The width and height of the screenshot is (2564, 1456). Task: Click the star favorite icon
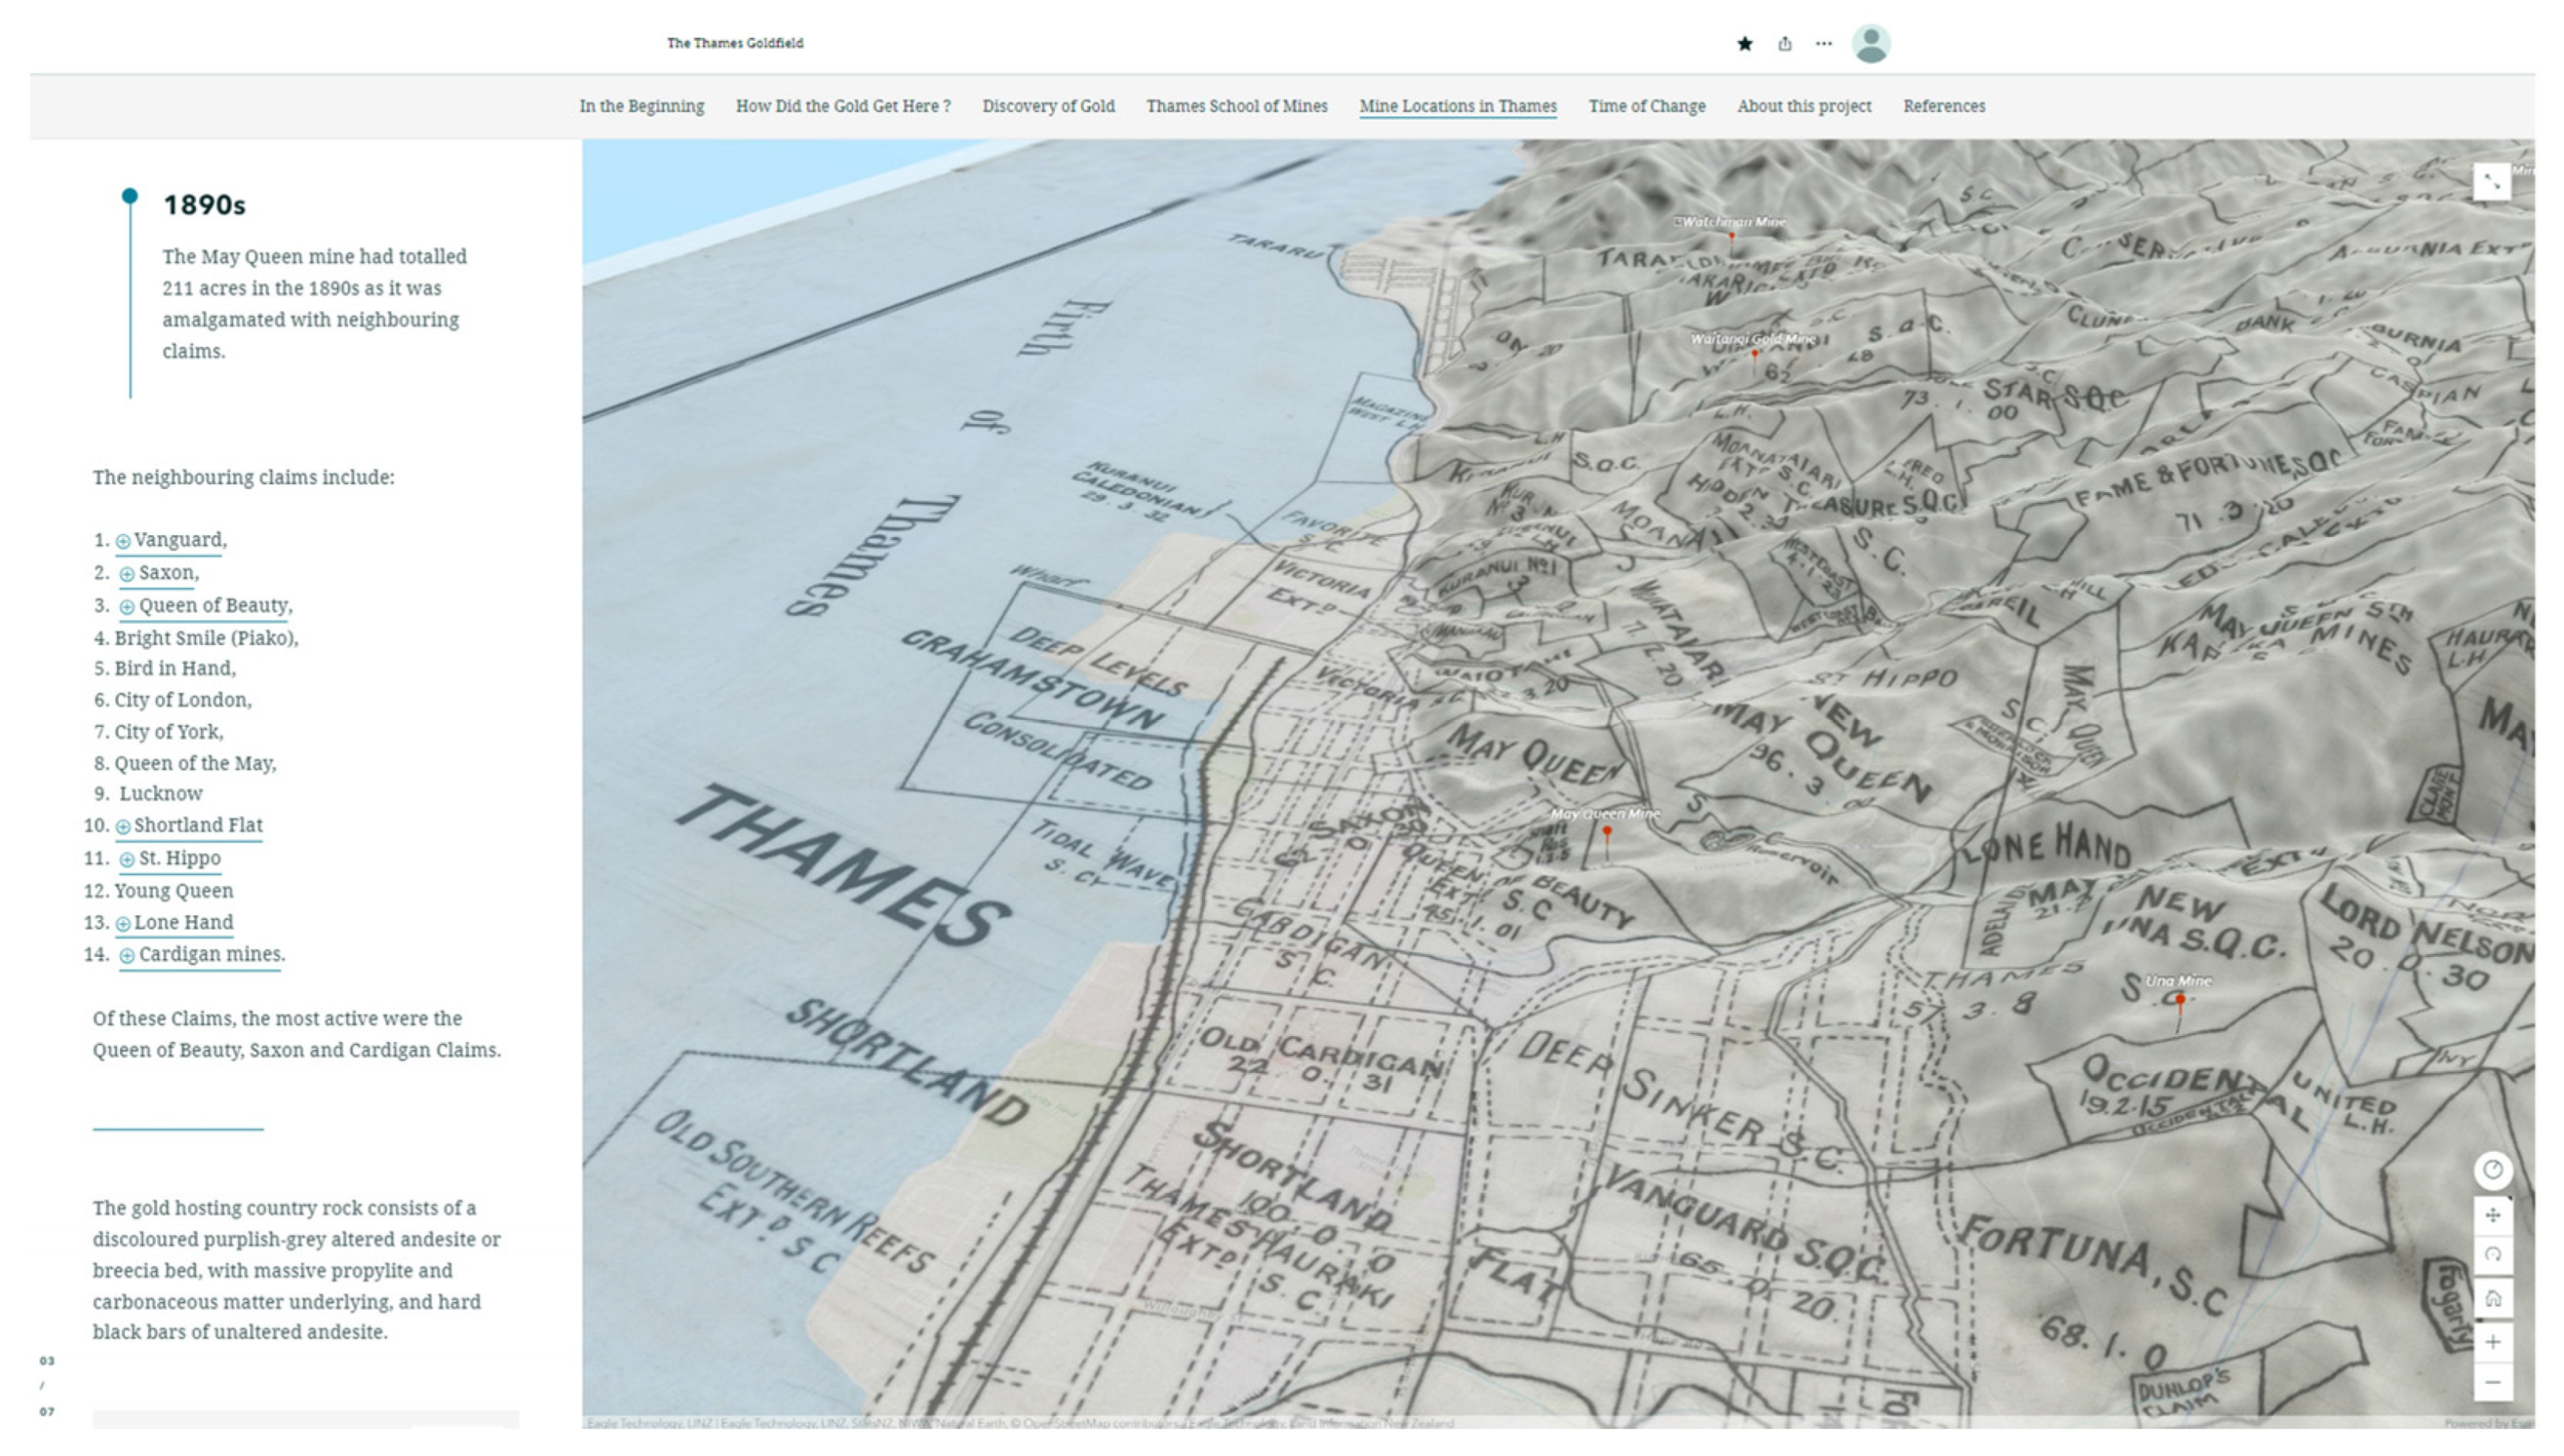click(1745, 43)
